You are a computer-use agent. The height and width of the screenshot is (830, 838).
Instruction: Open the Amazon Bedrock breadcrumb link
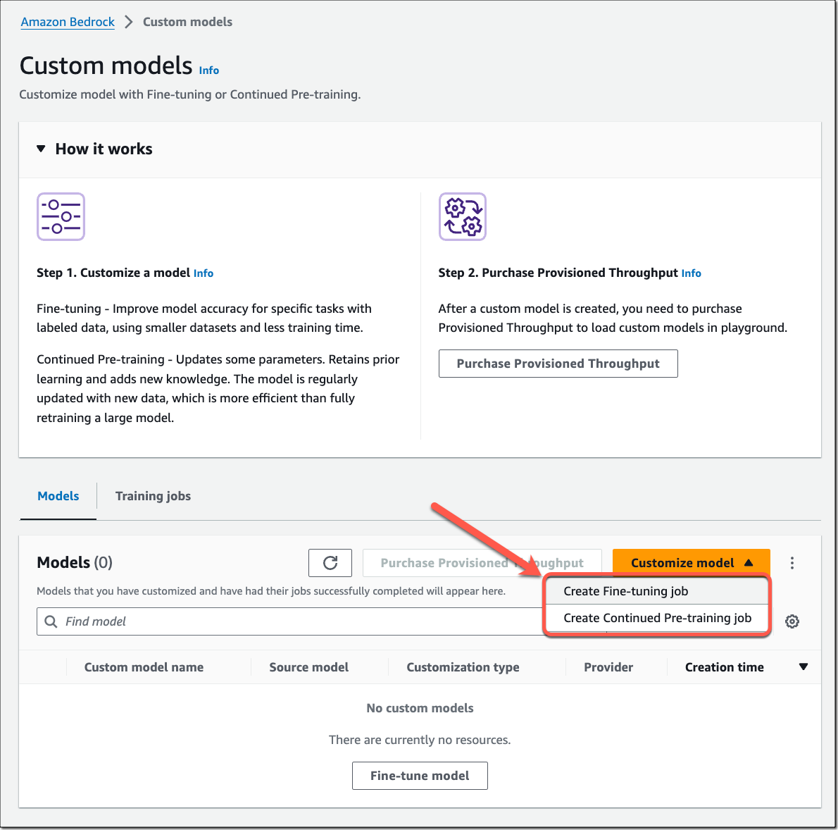pos(68,22)
